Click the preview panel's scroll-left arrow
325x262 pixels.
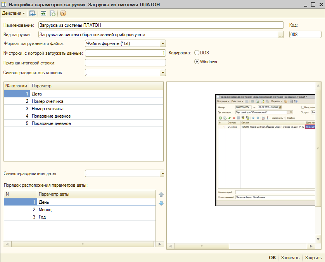tap(170, 246)
